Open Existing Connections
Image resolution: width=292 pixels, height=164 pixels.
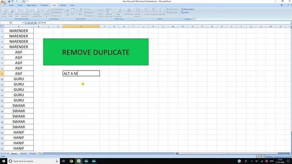[x=36, y=13]
